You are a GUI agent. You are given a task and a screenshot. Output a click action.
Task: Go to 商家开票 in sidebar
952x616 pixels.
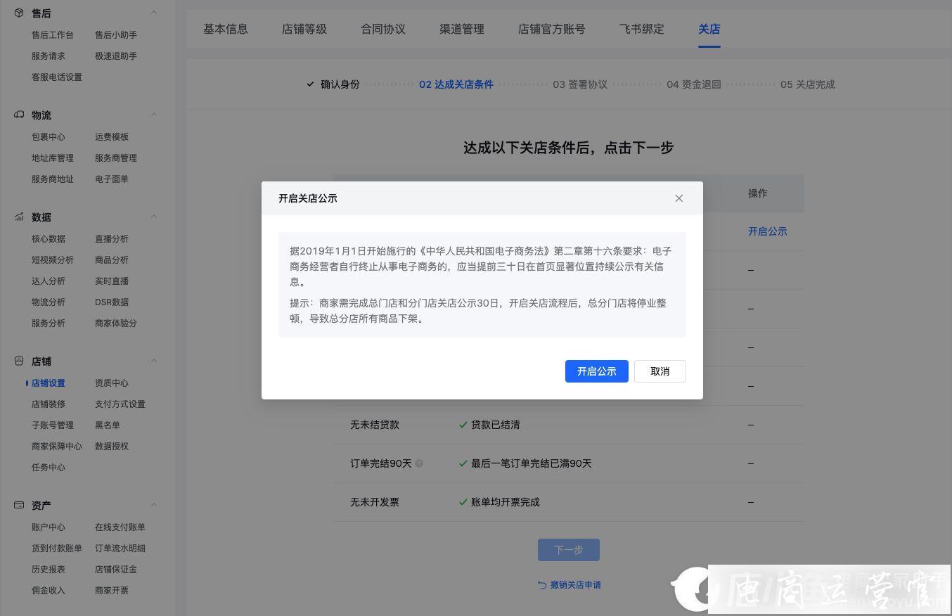pos(112,590)
